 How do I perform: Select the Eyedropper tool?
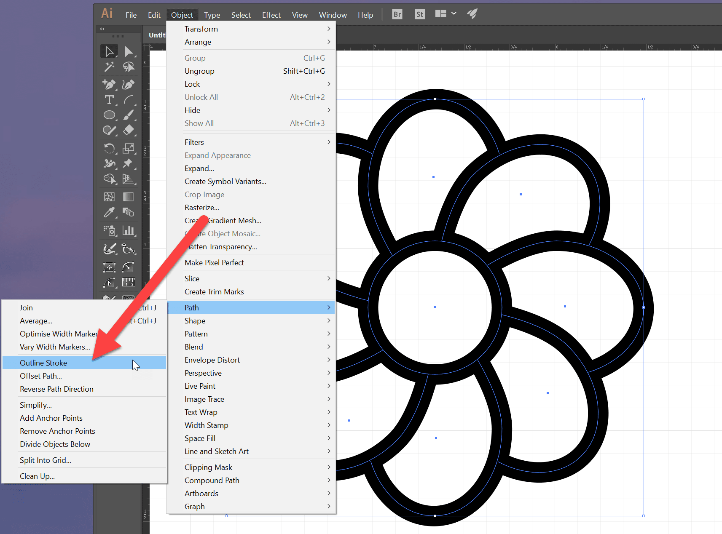[109, 212]
